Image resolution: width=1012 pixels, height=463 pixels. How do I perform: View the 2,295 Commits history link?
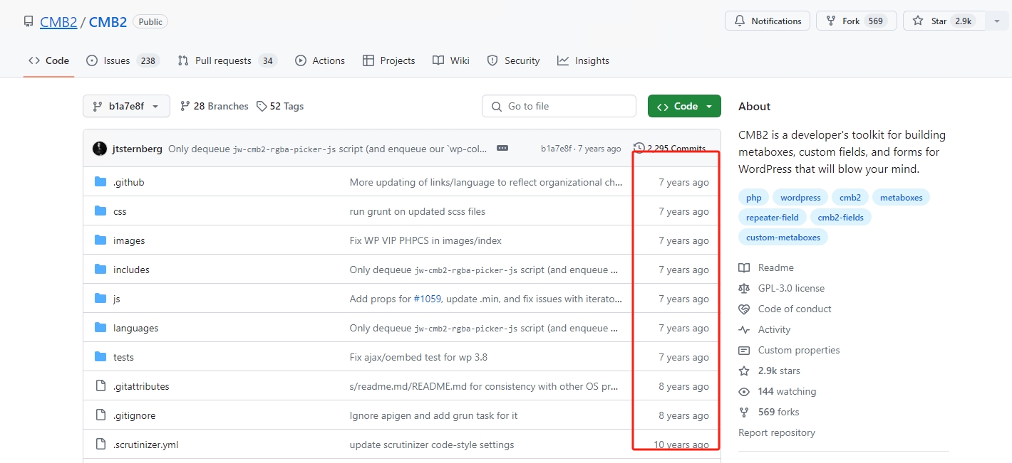pyautogui.click(x=670, y=149)
